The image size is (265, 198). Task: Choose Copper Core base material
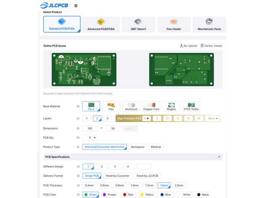151,106
